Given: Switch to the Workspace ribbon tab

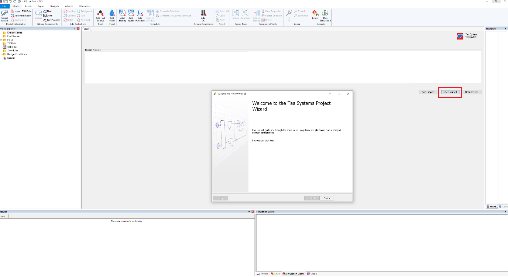Looking at the screenshot, I should [x=85, y=6].
